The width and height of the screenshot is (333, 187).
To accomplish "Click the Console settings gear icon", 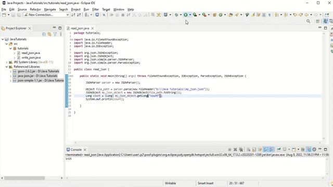I will [314, 150].
